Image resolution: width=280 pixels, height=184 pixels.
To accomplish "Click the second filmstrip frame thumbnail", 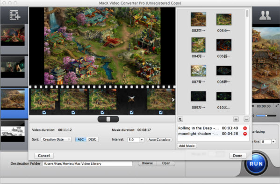I will (x=73, y=99).
